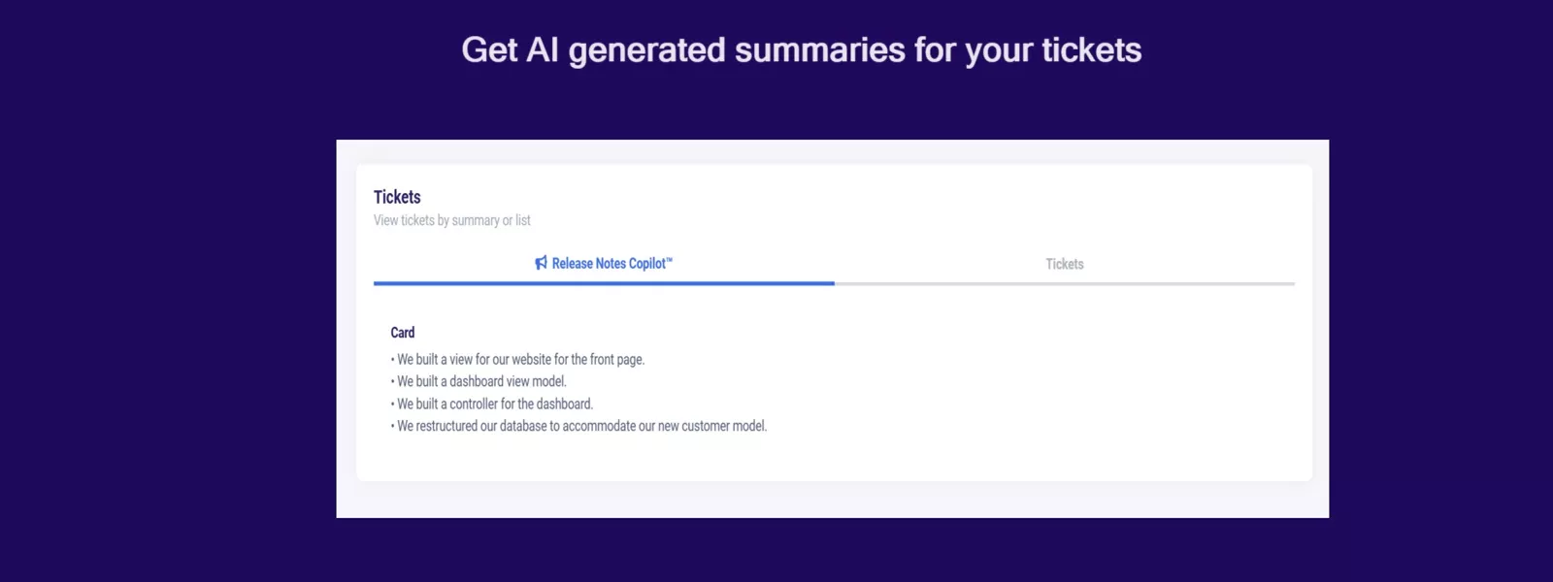Screen dimensions: 1553x582
Task: Click the word 'Copilot' in the active tab
Action: coord(646,264)
